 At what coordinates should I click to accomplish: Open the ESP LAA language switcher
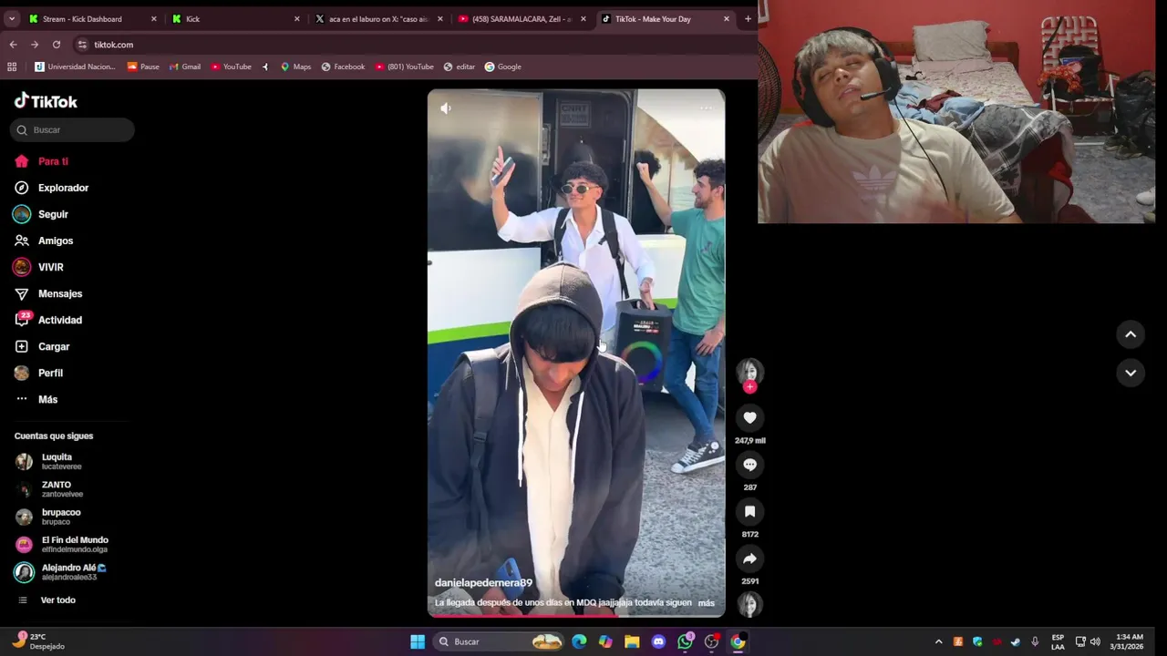1058,641
